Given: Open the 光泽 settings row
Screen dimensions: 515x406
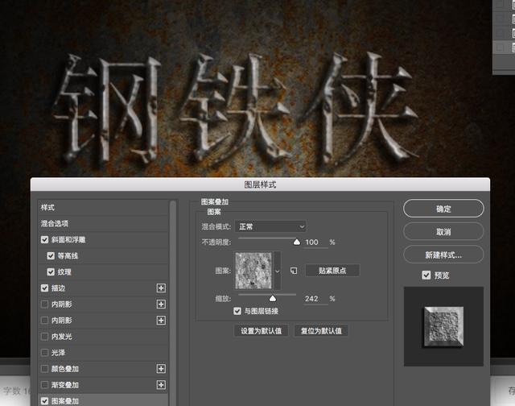Looking at the screenshot, I should [103, 353].
